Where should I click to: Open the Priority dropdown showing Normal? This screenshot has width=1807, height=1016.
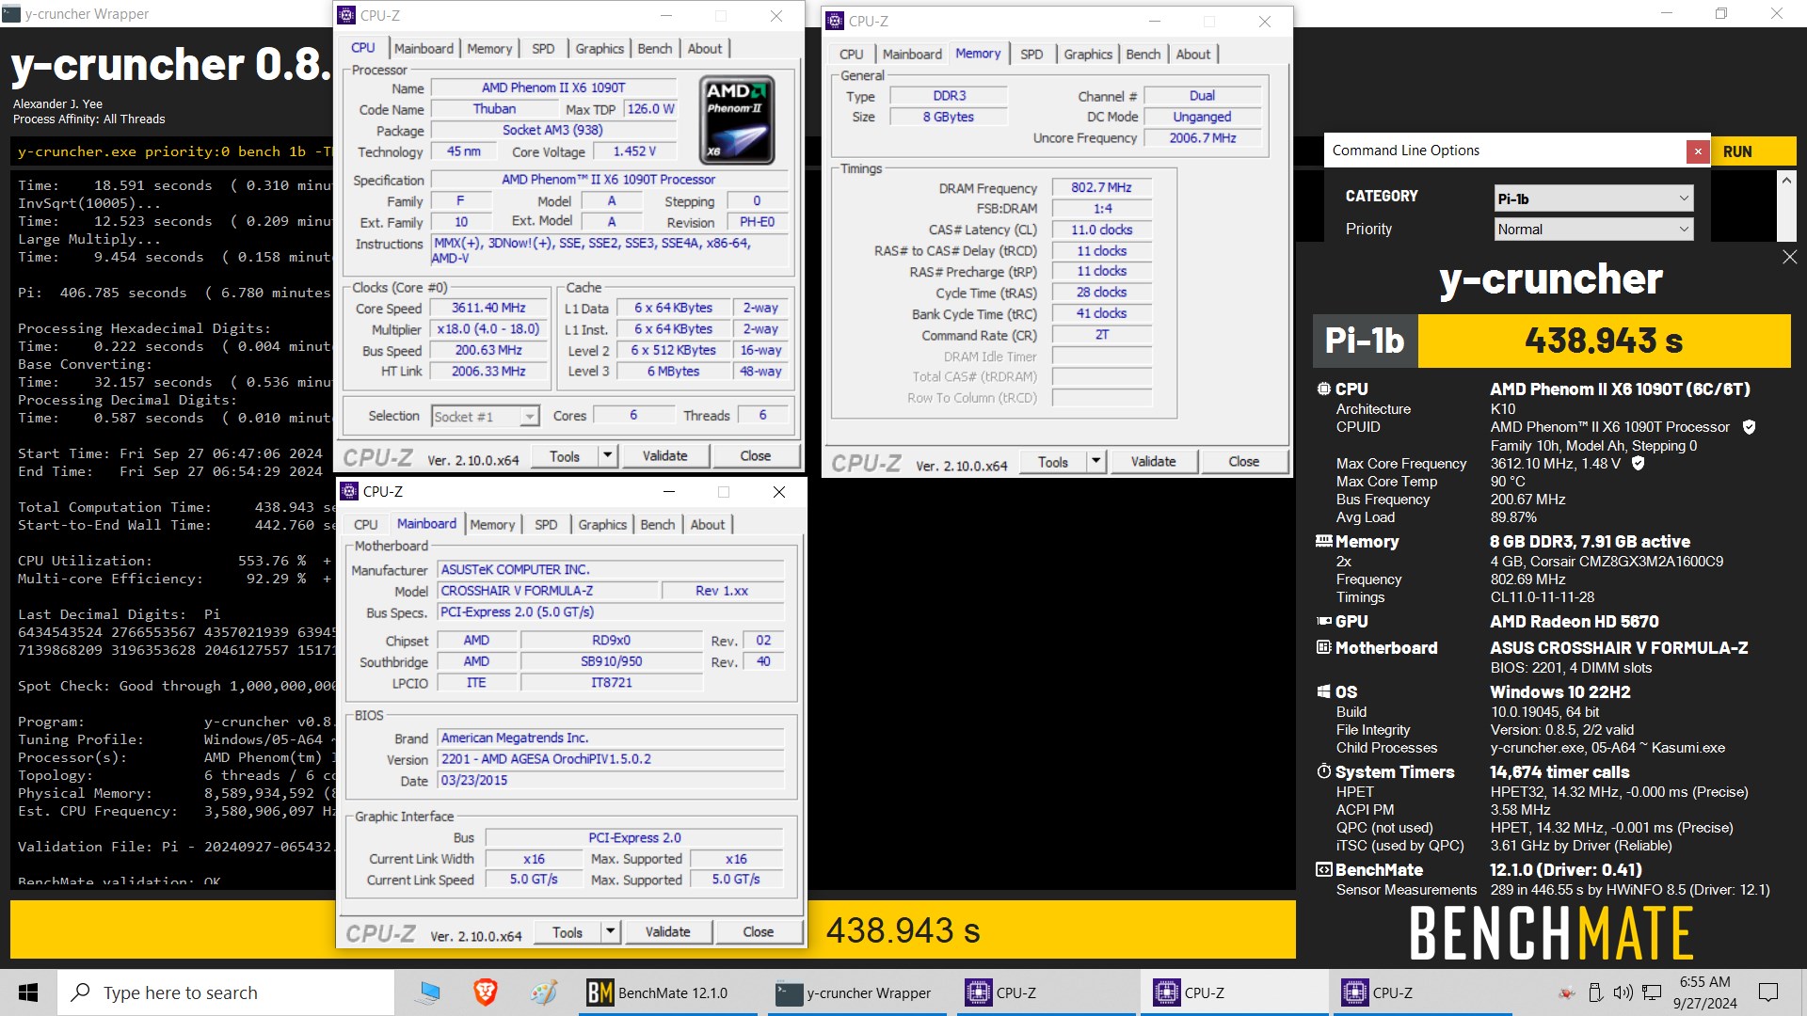click(1593, 229)
